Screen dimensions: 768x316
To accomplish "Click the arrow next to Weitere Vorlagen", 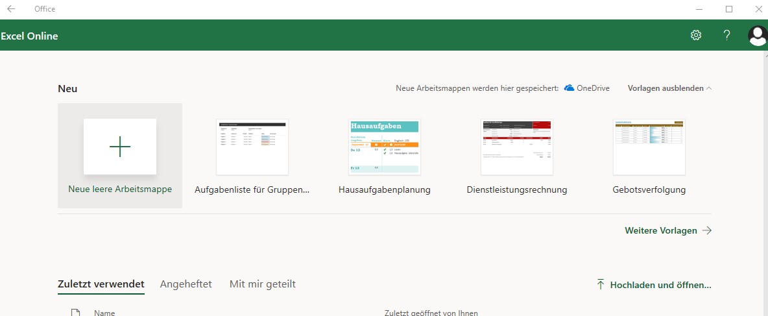I will pos(707,231).
